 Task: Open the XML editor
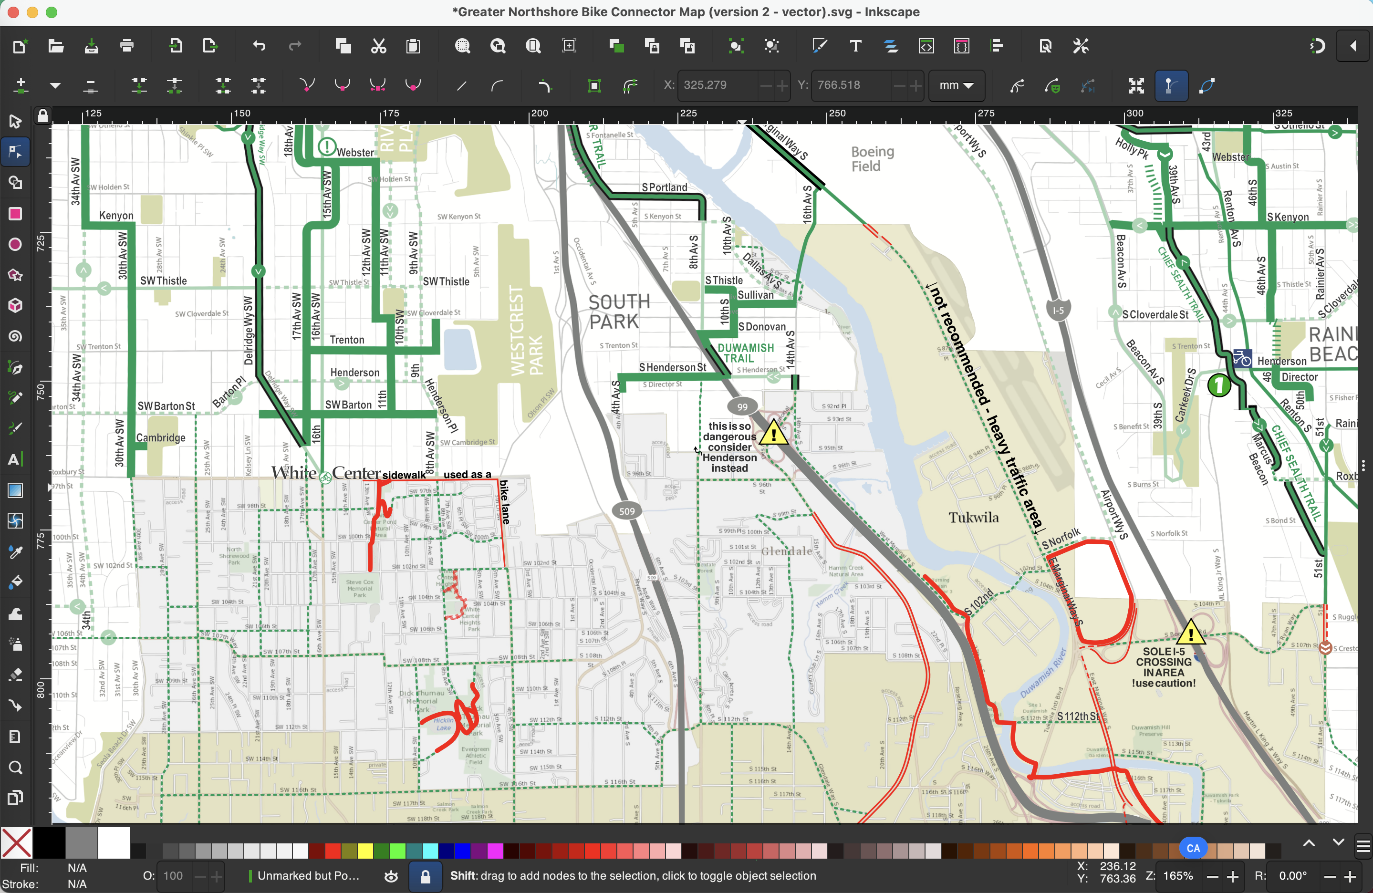click(926, 46)
